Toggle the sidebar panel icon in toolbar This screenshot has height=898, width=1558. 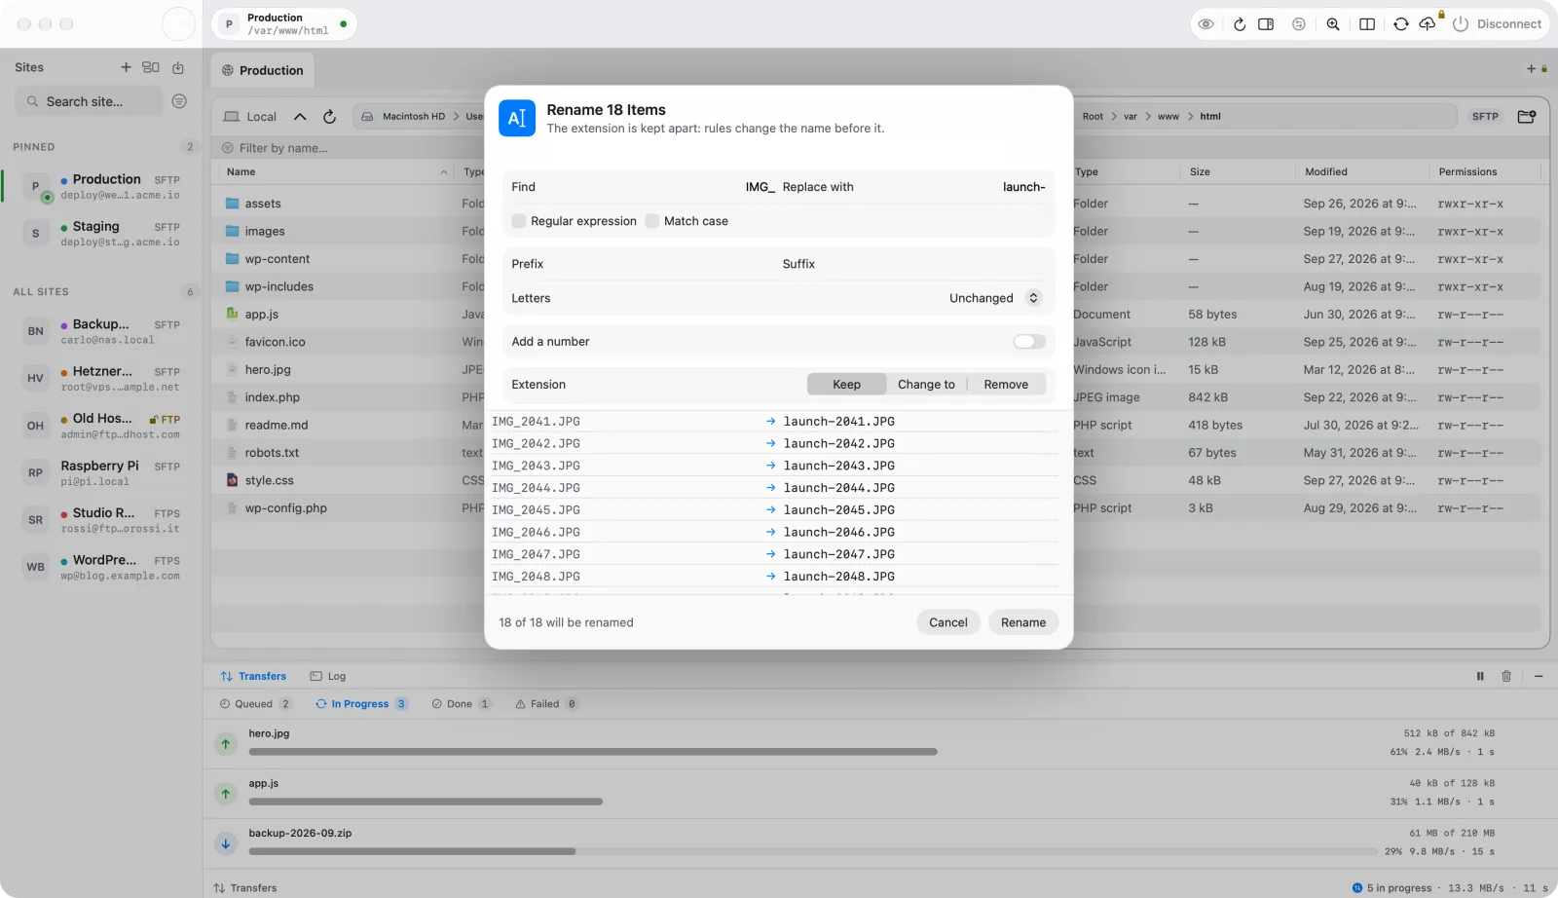coord(1266,24)
